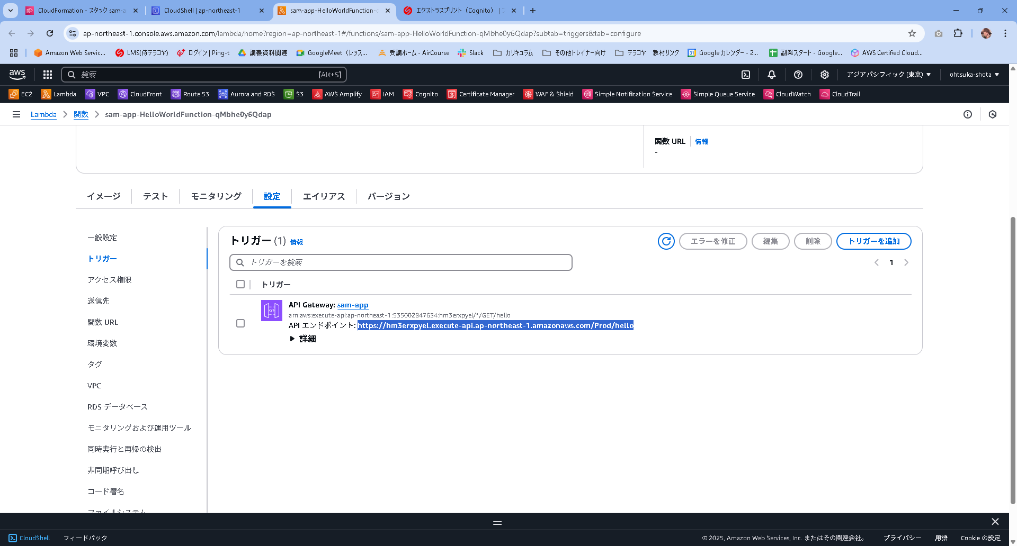Check the API Gateway trigger row checkbox
Image resolution: width=1017 pixels, height=546 pixels.
click(240, 323)
